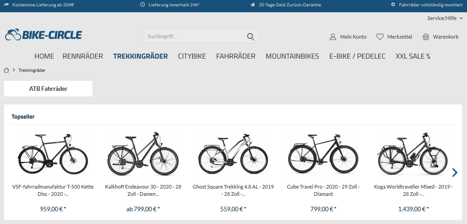Open VSF-fahrradmanufaktur T-500 bike image

53,154
